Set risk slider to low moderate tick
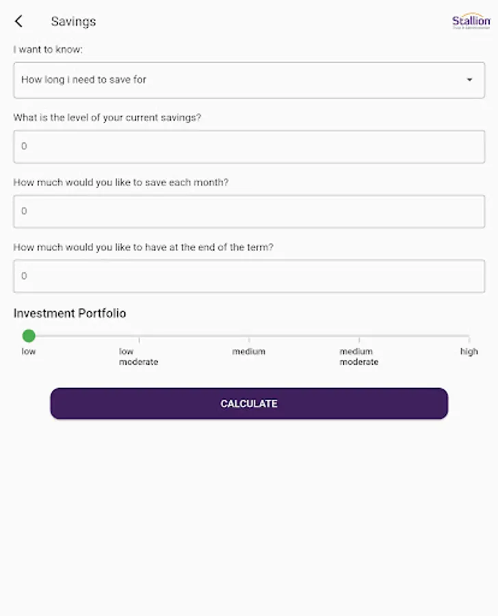Image resolution: width=498 pixels, height=616 pixels. (x=139, y=337)
